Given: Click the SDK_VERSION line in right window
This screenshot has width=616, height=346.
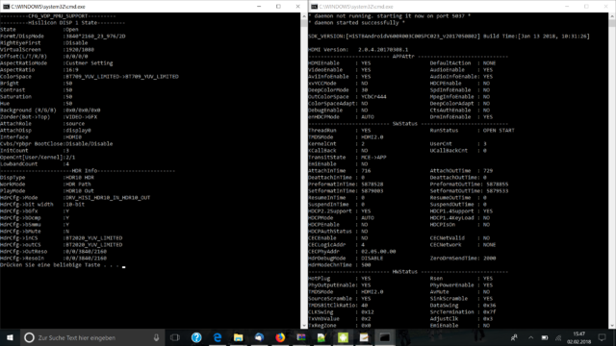Looking at the screenshot, I should click(x=449, y=37).
